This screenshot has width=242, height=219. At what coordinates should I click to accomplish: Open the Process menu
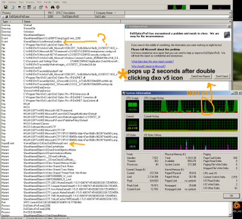tap(30, 2)
